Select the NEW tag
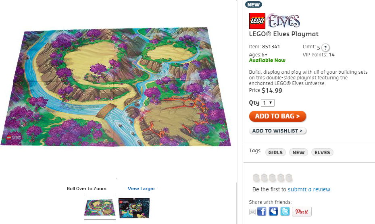375x224 pixels. pos(298,152)
